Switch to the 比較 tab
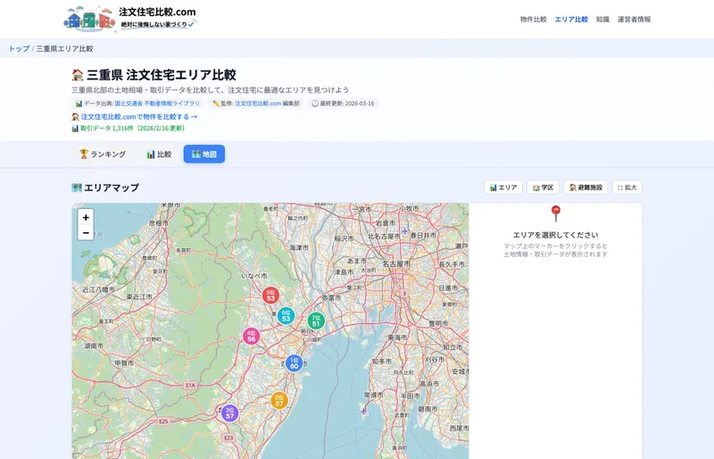Screen dimensions: 714x459 click(159, 154)
